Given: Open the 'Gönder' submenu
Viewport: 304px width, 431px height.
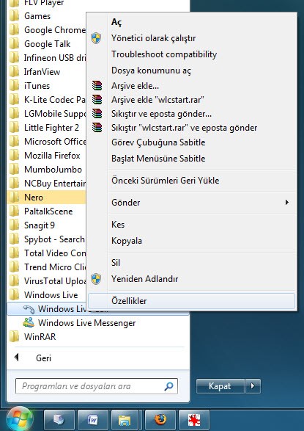Looking at the screenshot, I should click(x=192, y=203).
